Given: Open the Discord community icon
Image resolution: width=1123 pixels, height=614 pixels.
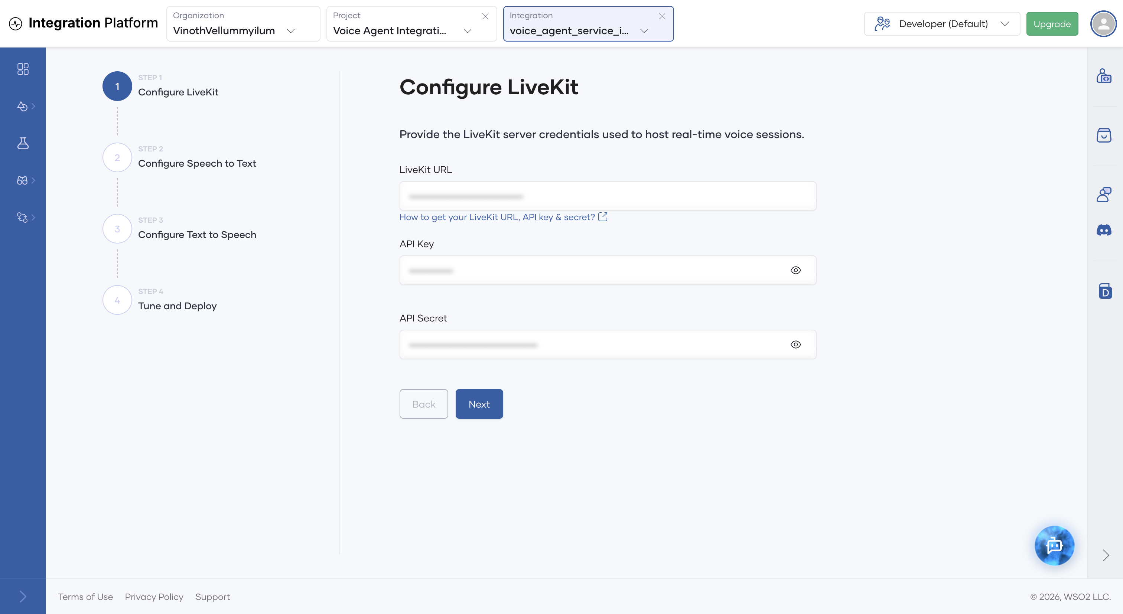Looking at the screenshot, I should coord(1103,230).
